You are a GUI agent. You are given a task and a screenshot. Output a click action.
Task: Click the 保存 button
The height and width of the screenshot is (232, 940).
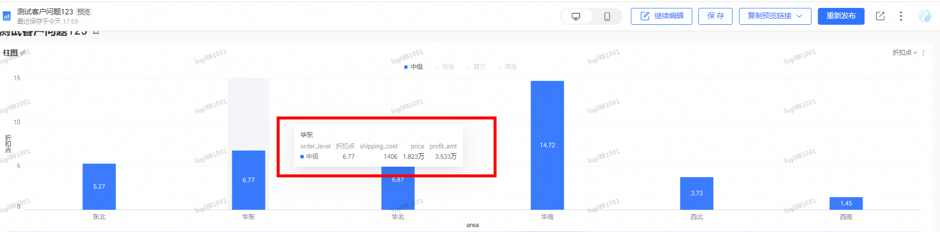(715, 16)
